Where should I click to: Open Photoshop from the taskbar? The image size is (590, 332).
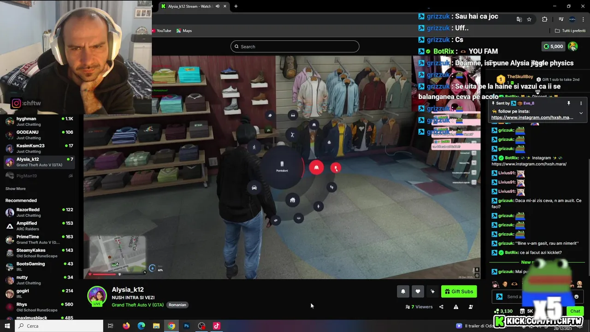(x=187, y=326)
